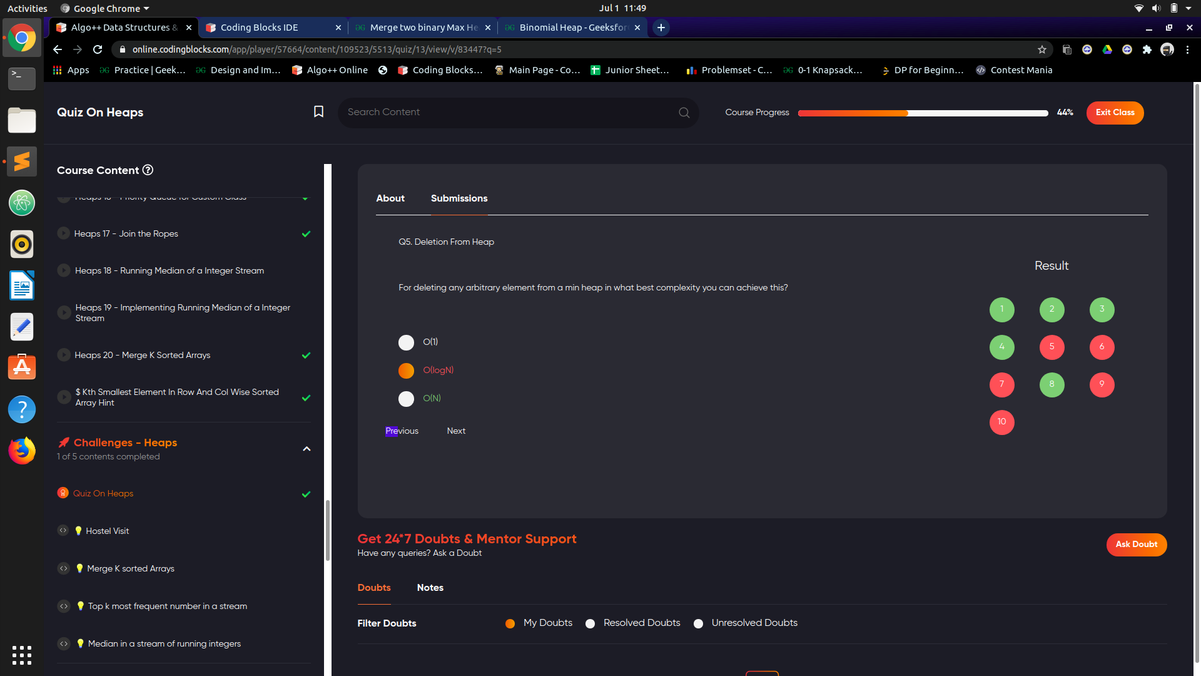The width and height of the screenshot is (1201, 676).
Task: Select the O(N) answer option
Action: (x=406, y=399)
